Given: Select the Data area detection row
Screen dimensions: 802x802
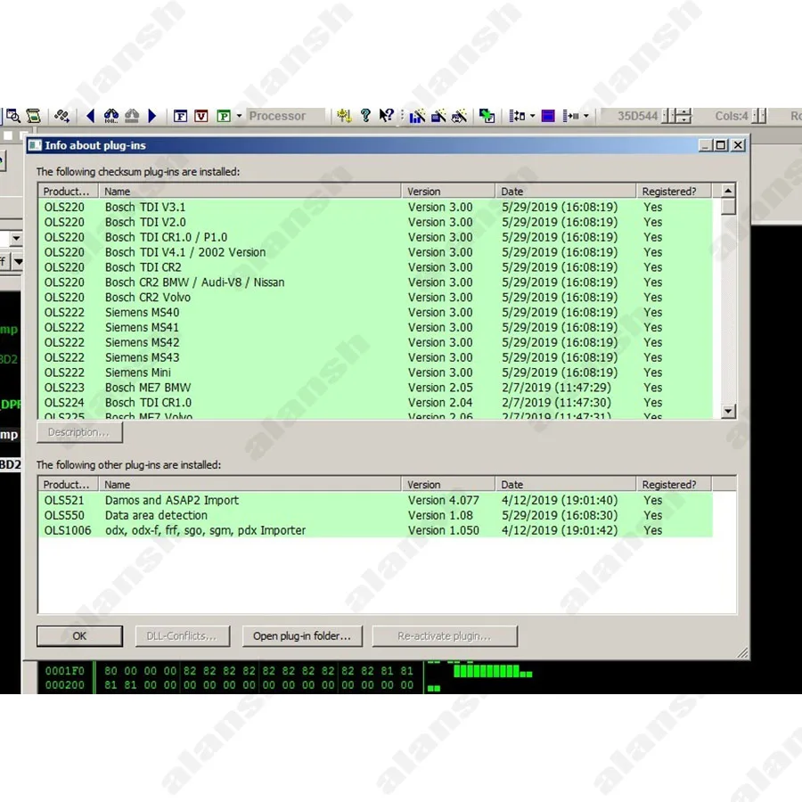Looking at the screenshot, I should coord(375,515).
